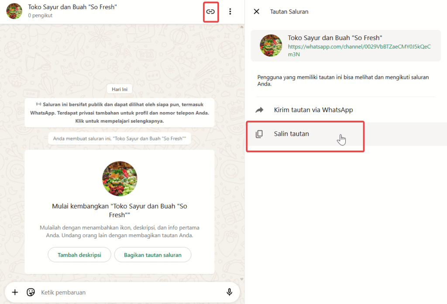
Task: Open the three-dot channel menu
Action: click(230, 12)
